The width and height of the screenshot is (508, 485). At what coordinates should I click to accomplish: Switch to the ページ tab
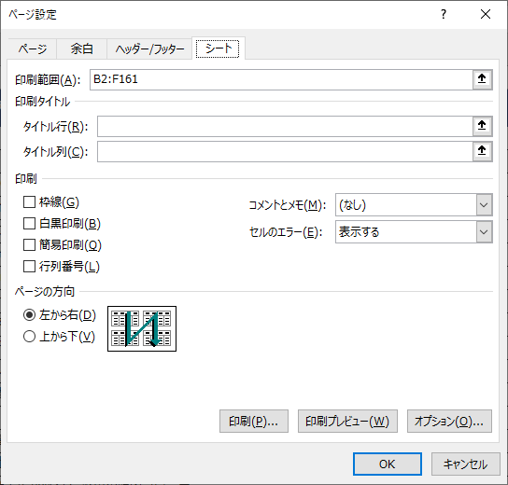(x=32, y=48)
